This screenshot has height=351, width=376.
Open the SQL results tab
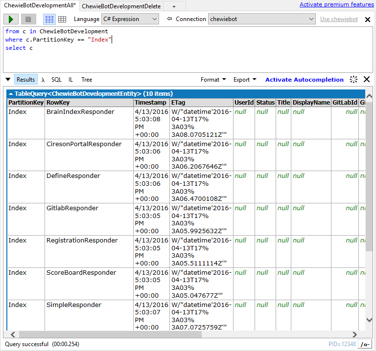coord(57,80)
